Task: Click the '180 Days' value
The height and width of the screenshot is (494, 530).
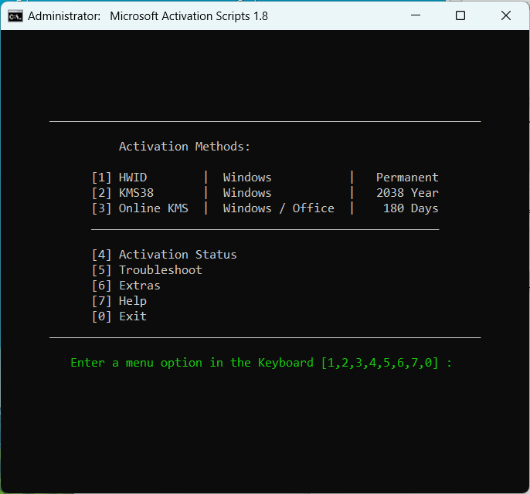Action: (x=411, y=208)
